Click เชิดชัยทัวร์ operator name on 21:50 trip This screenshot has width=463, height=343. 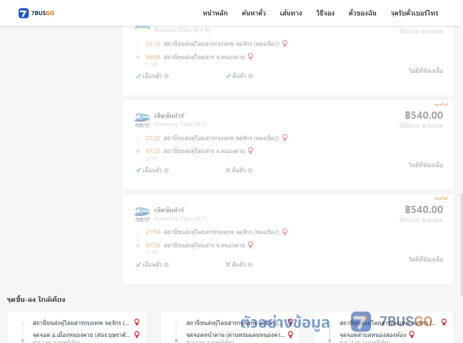[169, 210]
